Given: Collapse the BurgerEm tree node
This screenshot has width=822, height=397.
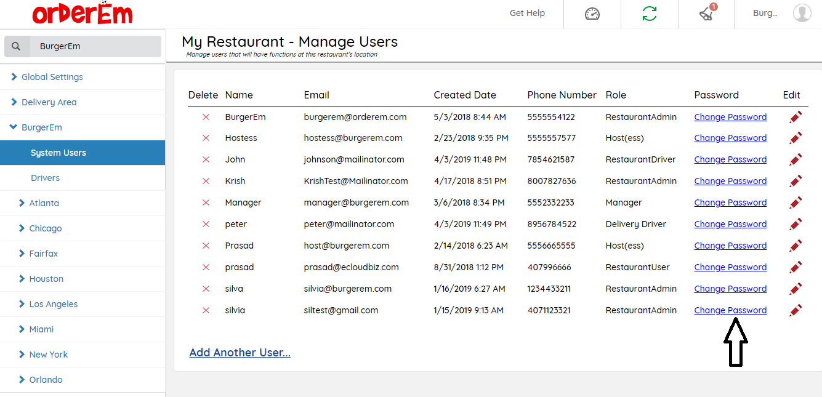Looking at the screenshot, I should (14, 127).
